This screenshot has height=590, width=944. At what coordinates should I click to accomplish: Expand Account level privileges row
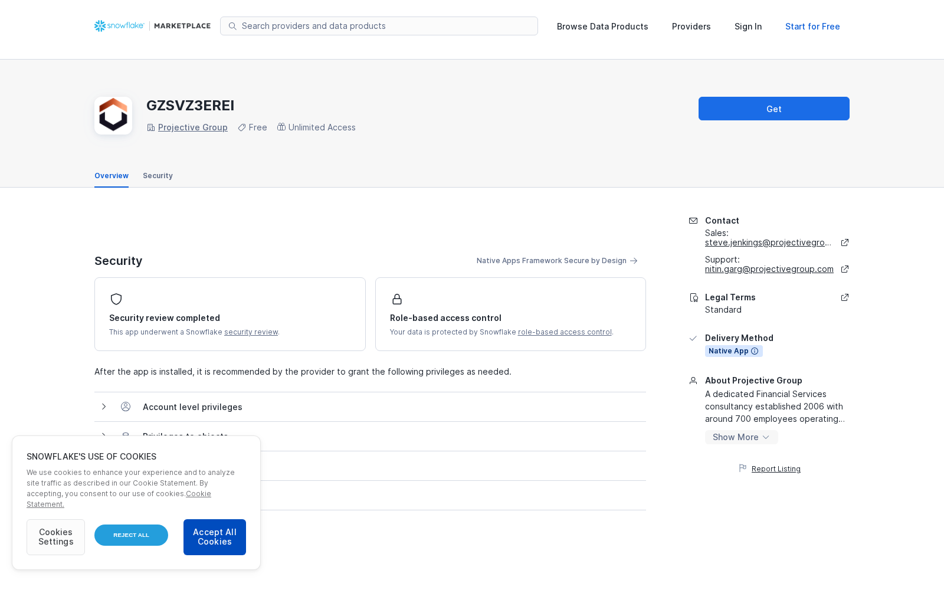[370, 407]
